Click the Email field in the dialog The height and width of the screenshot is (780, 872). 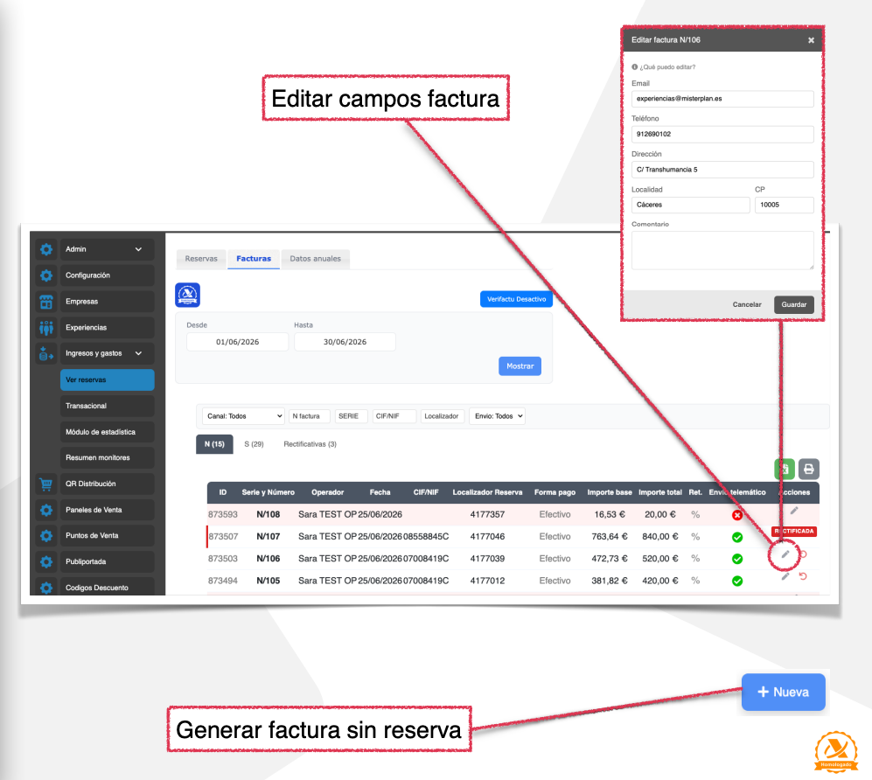722,99
